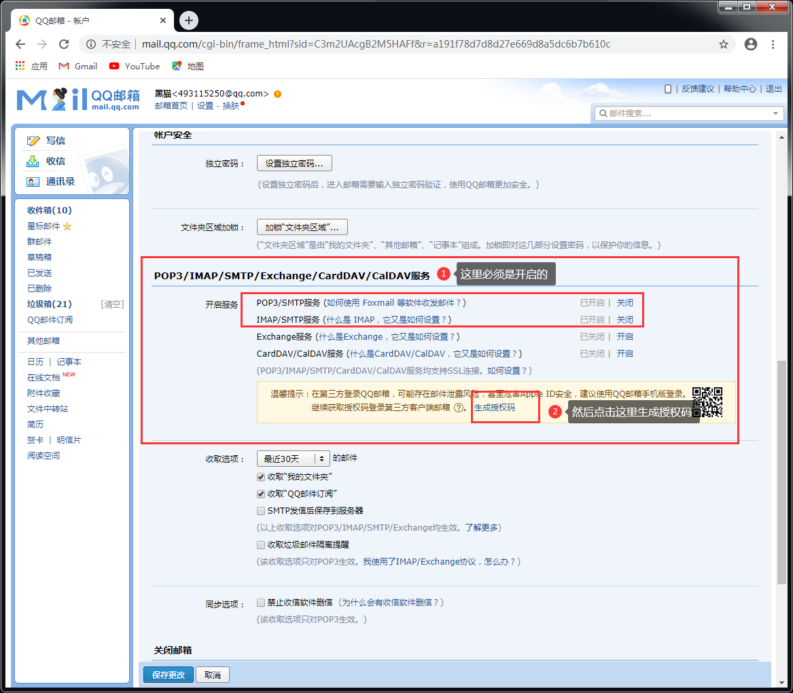Open 已发送 folder
The height and width of the screenshot is (693, 793).
pos(39,272)
